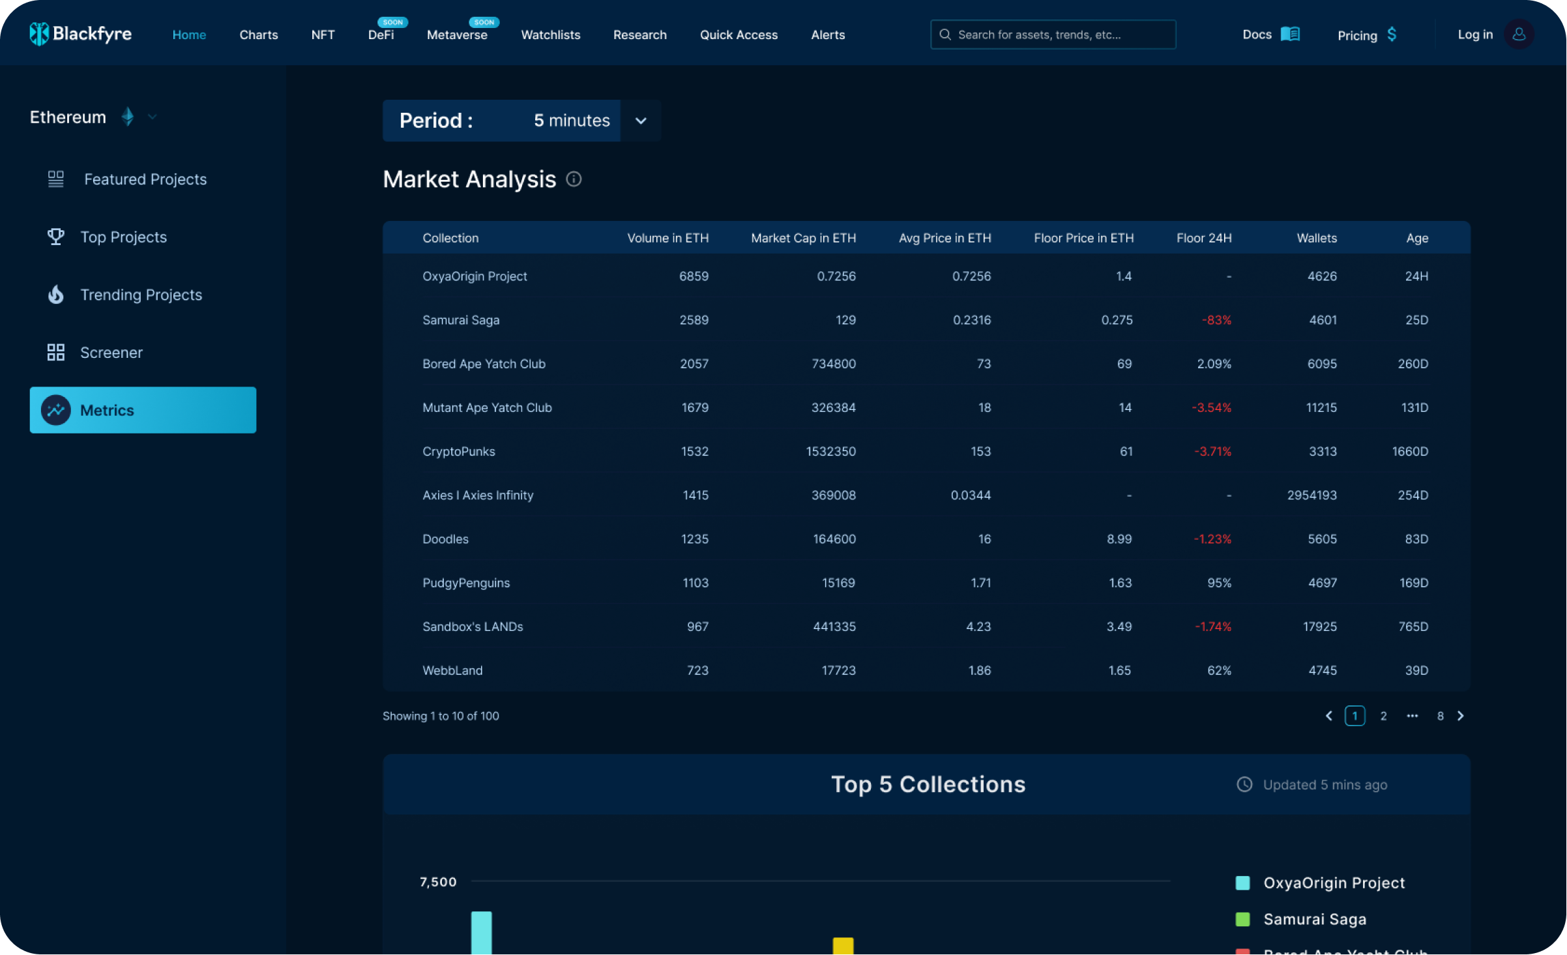Sort by Market Cap in ETH header
1567x955 pixels.
[x=803, y=238]
